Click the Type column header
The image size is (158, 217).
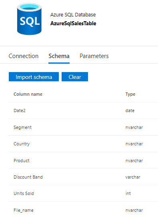130,94
